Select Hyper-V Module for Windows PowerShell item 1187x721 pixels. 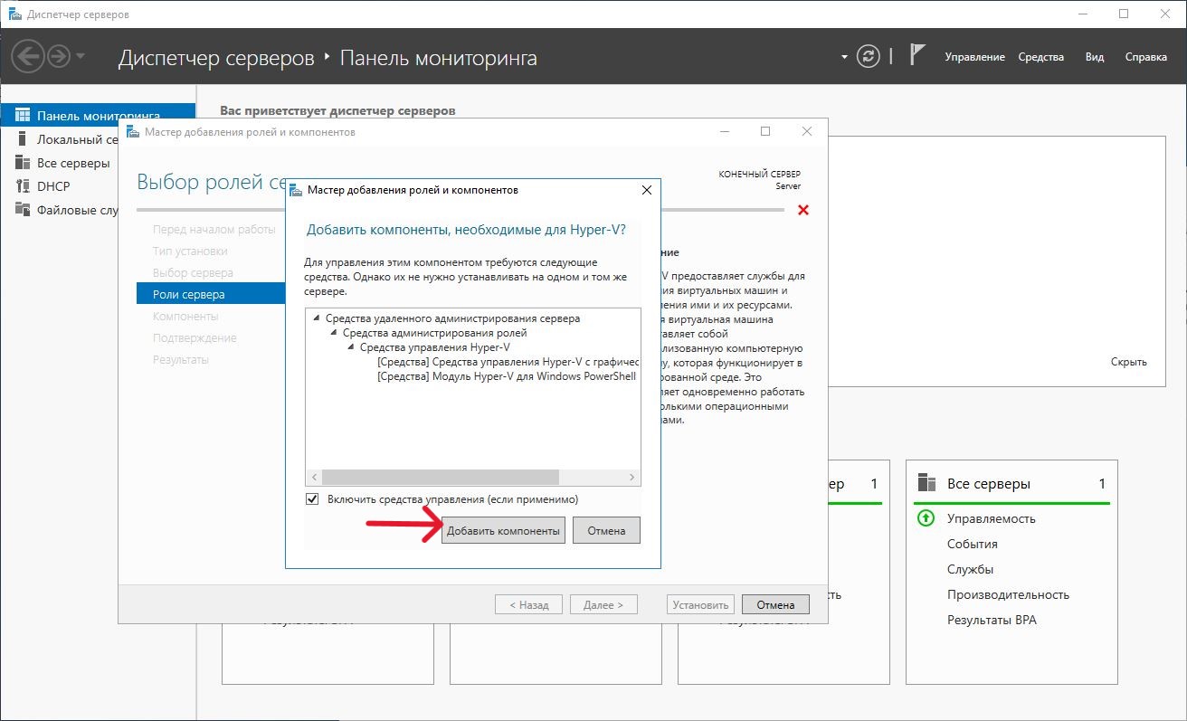507,376
